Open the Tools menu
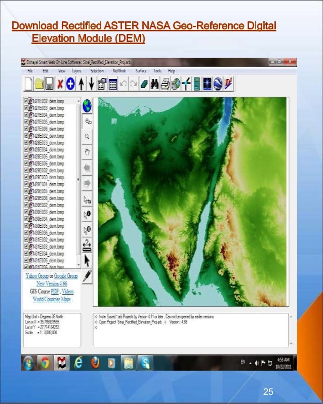Screen dimensions: 323x404 point(157,70)
